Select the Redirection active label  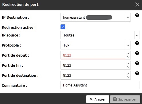19,28
